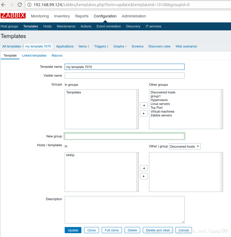Switch to the Template tab

click(10, 55)
